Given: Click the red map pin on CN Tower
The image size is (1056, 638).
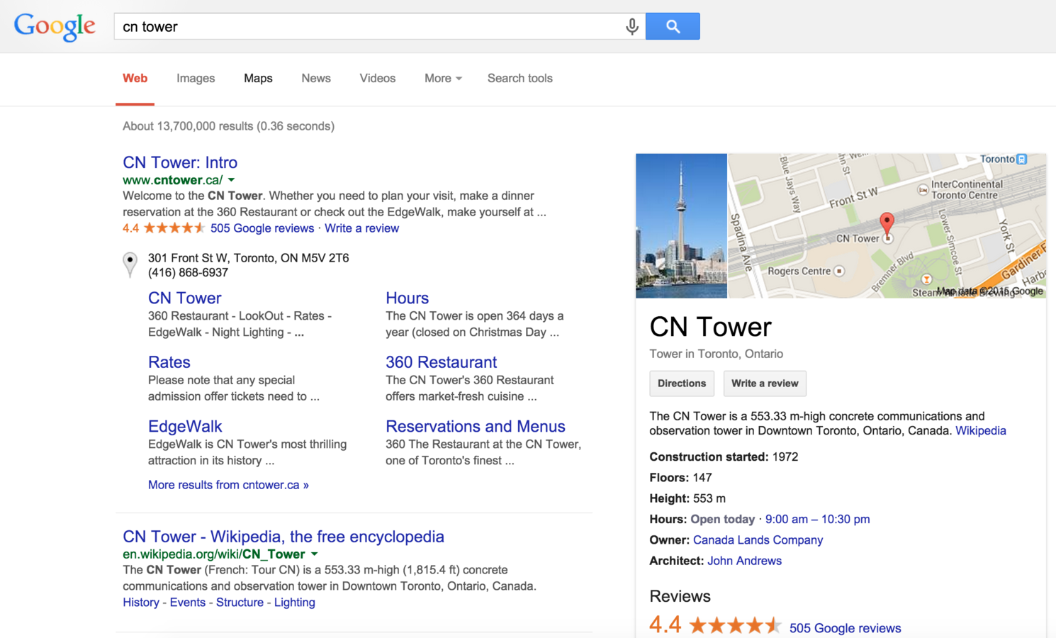Looking at the screenshot, I should 887,224.
